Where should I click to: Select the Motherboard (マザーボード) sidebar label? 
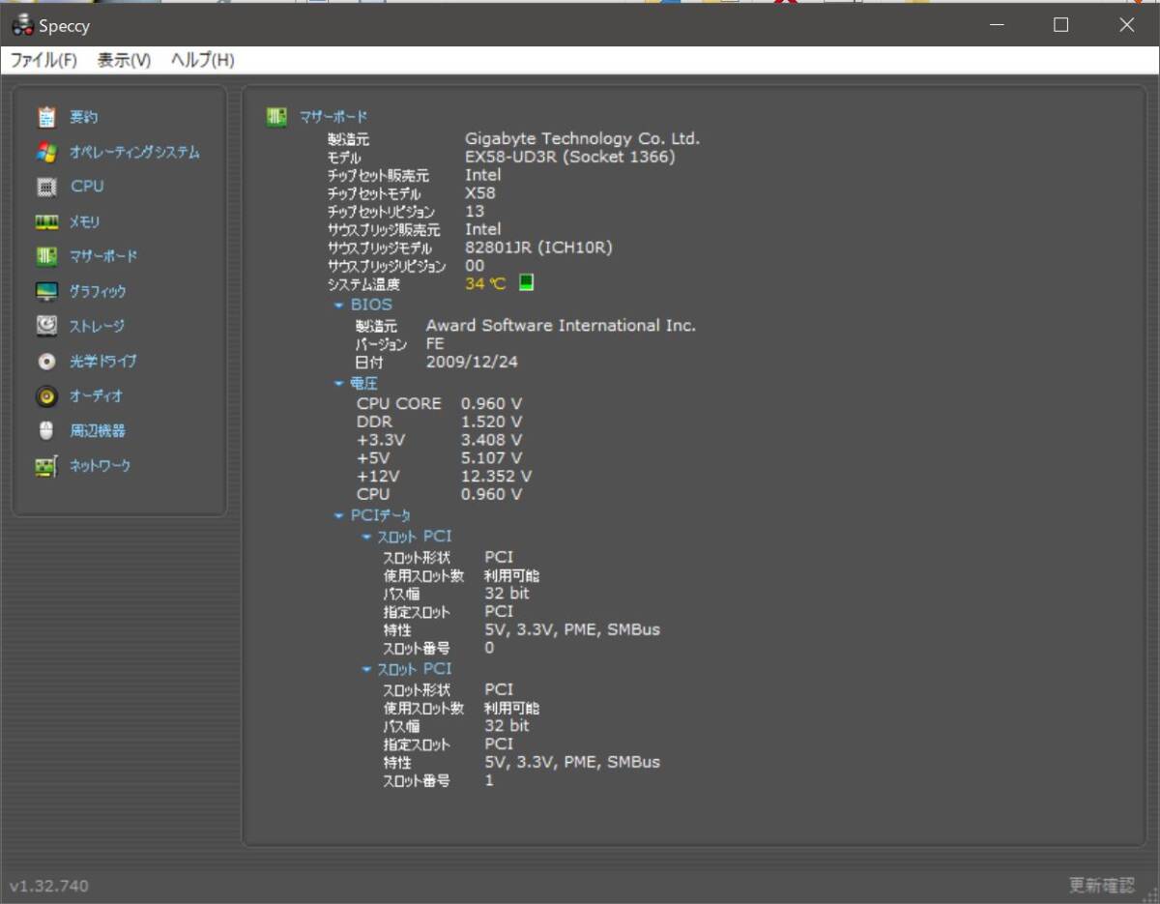coord(103,256)
